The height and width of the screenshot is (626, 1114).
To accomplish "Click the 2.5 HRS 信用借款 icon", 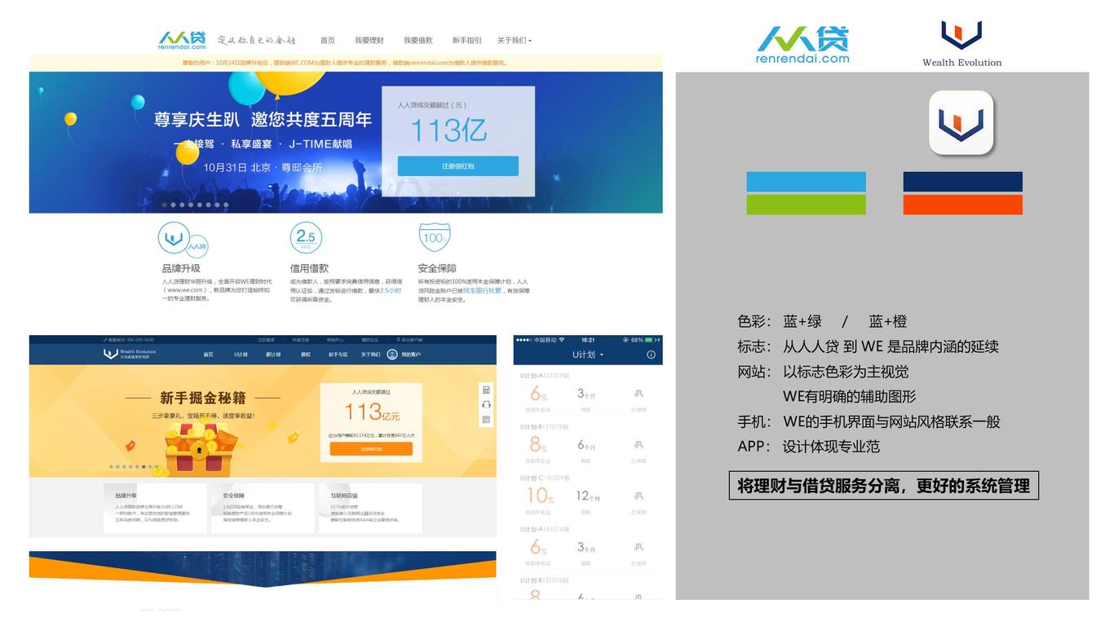I will coord(306,238).
